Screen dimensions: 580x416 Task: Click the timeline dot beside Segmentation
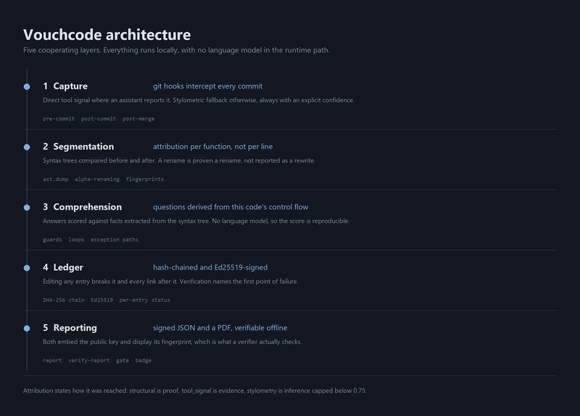(27, 147)
